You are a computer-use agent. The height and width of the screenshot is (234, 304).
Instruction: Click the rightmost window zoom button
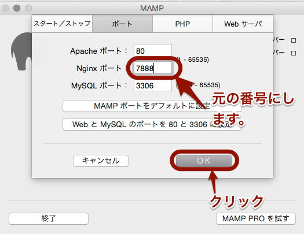click(x=28, y=8)
